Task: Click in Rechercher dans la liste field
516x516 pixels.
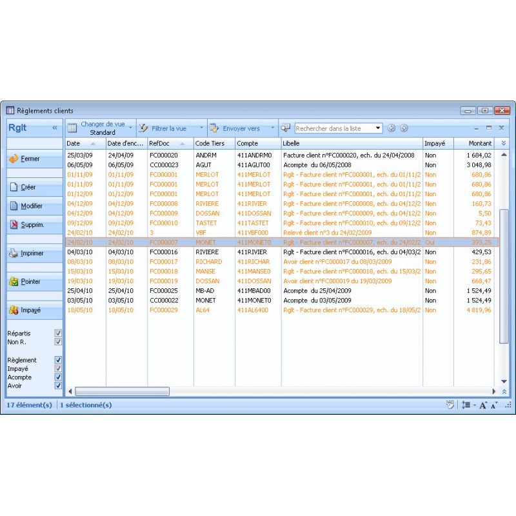Action: (335, 128)
